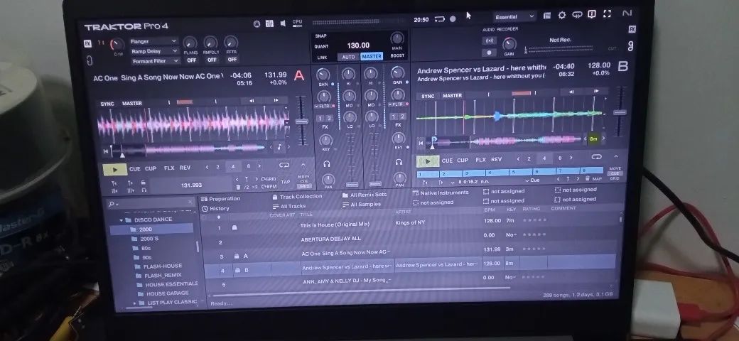Click CUE on Deck A
Screen dimensions: 739x341
click(x=135, y=168)
